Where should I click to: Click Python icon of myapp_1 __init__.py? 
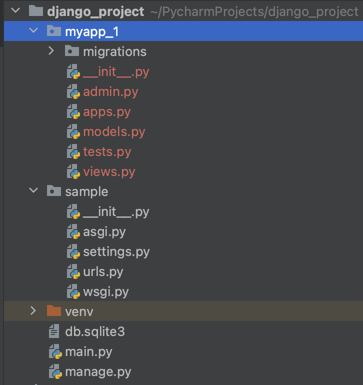click(73, 71)
